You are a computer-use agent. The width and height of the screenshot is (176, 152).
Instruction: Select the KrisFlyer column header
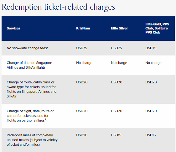[83, 28]
